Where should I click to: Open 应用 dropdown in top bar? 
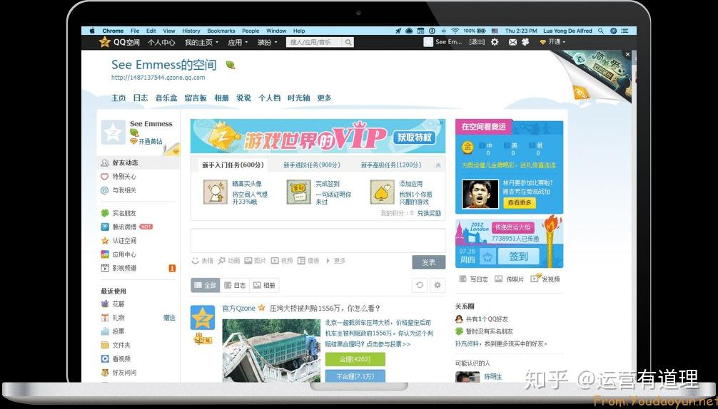(x=238, y=42)
